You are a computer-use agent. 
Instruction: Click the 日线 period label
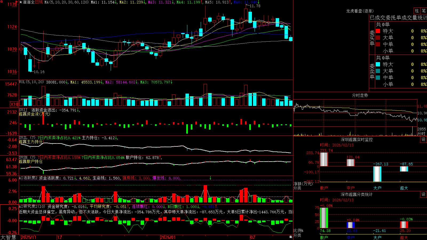(39, 2)
